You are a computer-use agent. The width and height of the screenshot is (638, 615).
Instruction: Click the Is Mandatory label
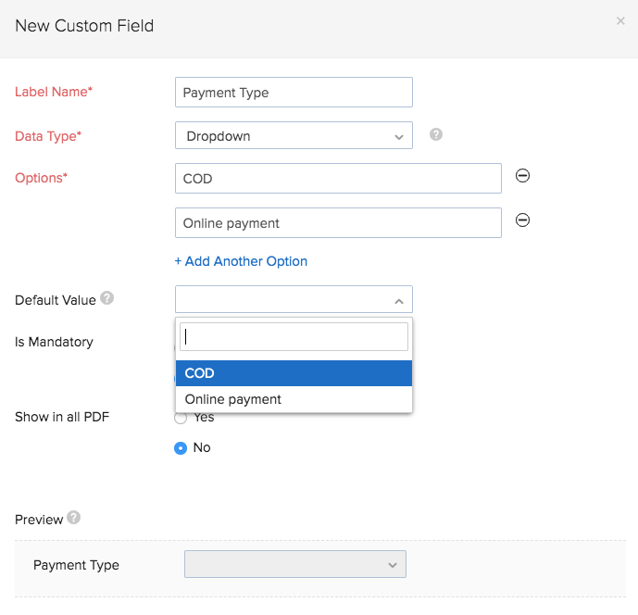54,342
